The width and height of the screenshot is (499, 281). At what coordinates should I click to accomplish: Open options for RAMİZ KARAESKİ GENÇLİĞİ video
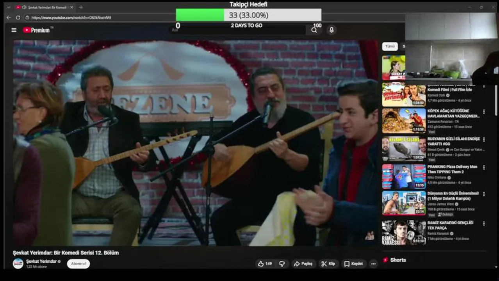484,224
